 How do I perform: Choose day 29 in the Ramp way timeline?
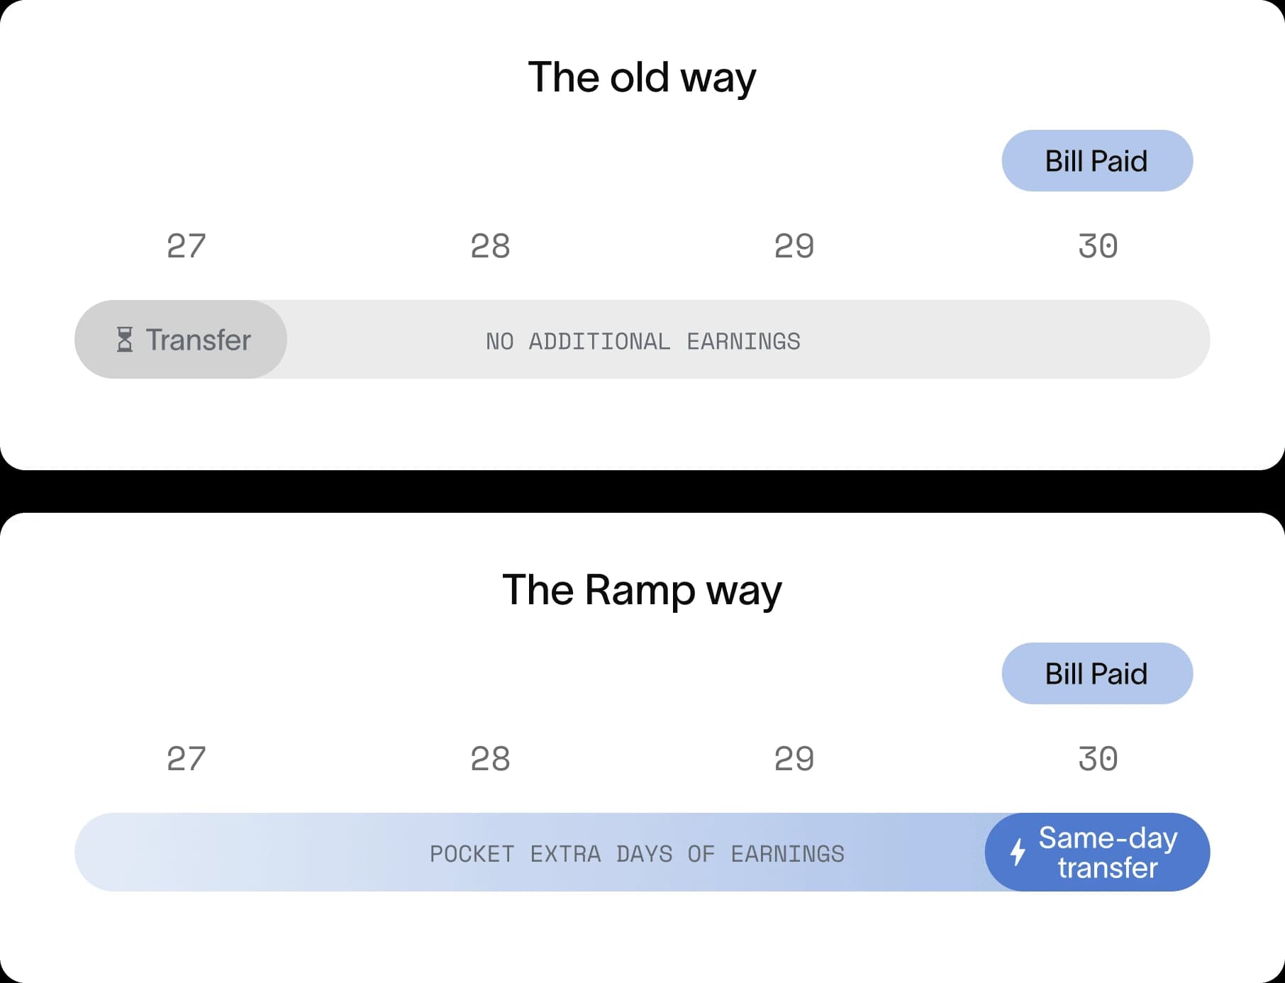tap(794, 759)
